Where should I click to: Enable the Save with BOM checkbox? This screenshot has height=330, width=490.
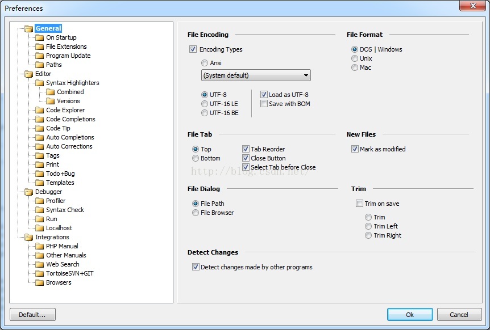pyautogui.click(x=264, y=104)
